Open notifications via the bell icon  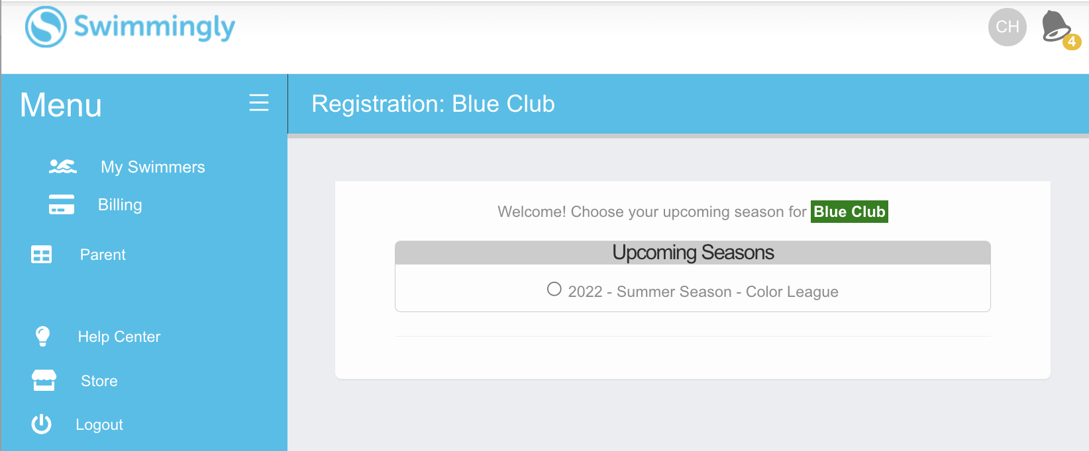point(1056,27)
